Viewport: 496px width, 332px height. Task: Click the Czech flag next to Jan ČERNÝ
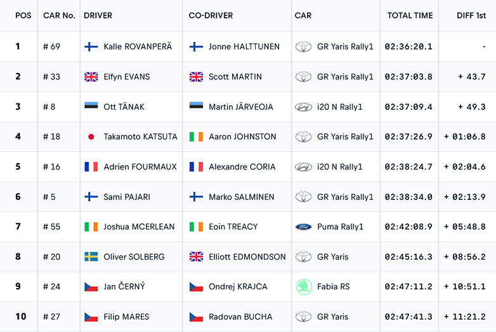pos(91,286)
